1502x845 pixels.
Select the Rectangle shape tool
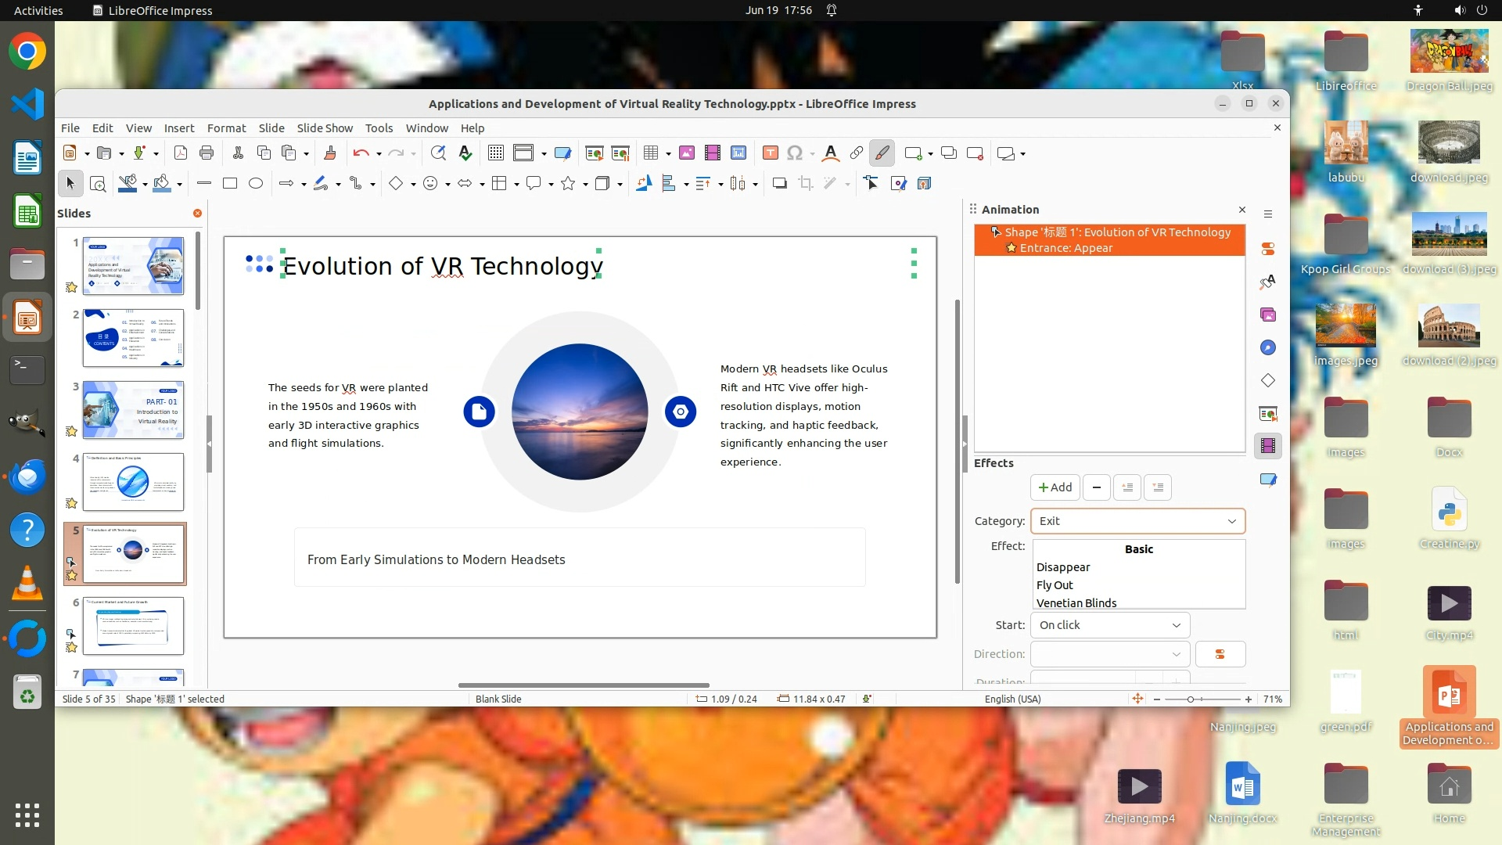coord(229,183)
